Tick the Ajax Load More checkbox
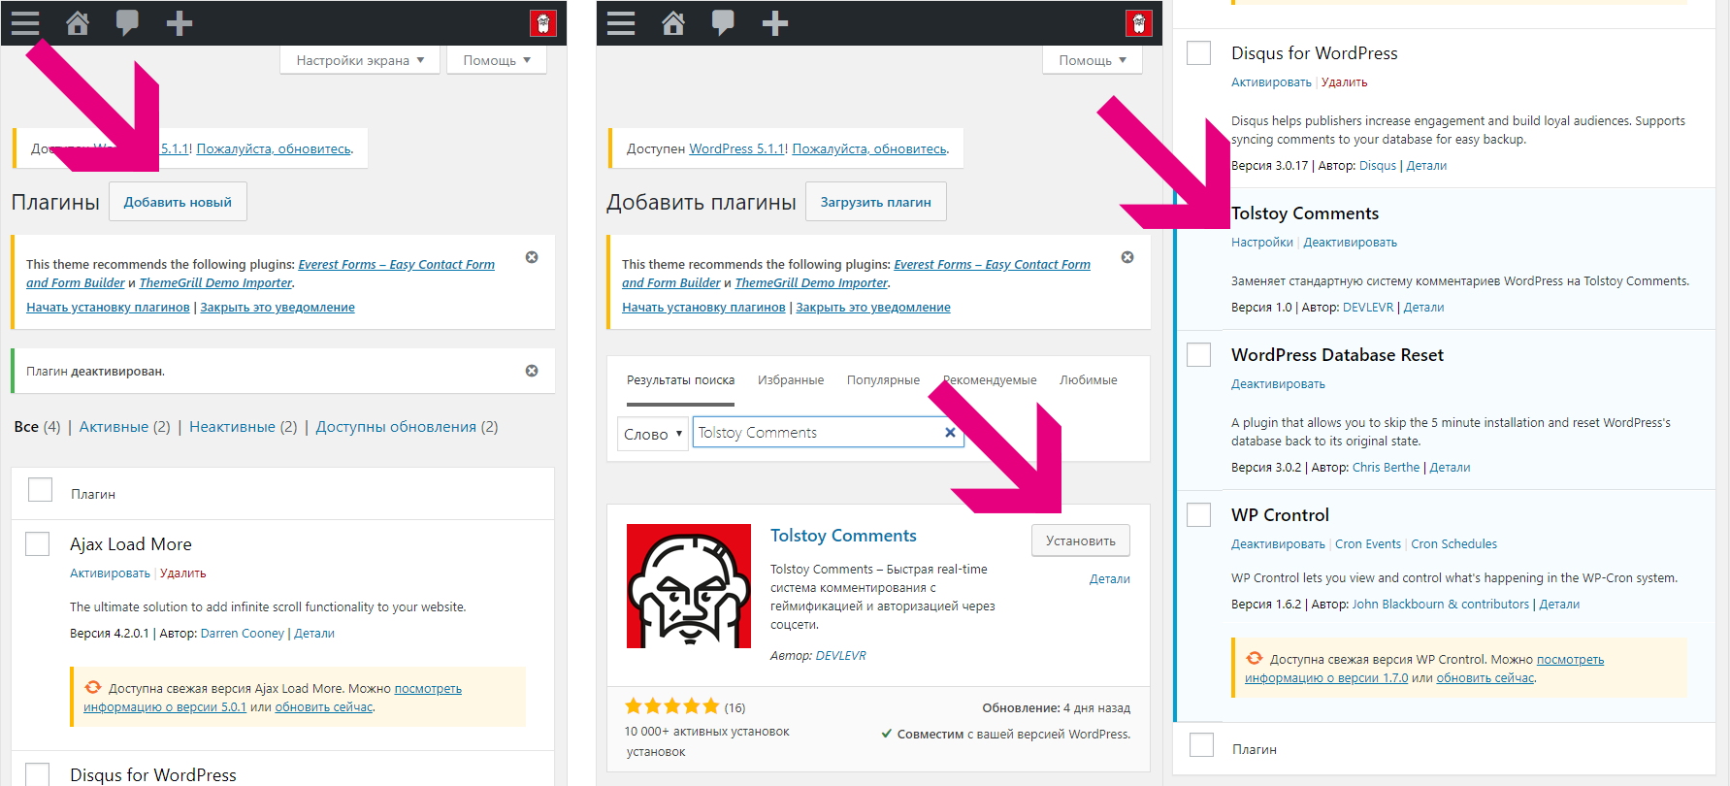Image resolution: width=1730 pixels, height=786 pixels. click(37, 543)
